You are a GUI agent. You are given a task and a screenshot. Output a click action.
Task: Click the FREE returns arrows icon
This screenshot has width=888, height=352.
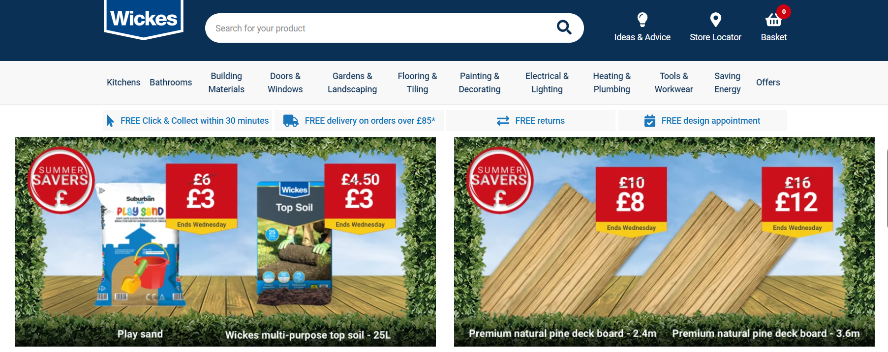coord(503,121)
